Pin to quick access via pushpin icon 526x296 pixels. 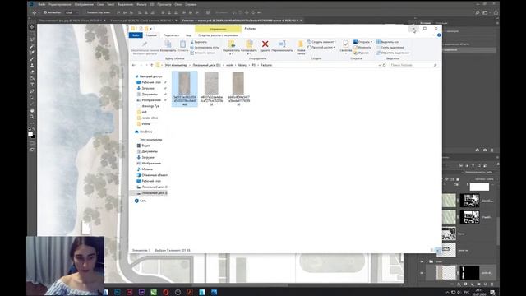145,44
